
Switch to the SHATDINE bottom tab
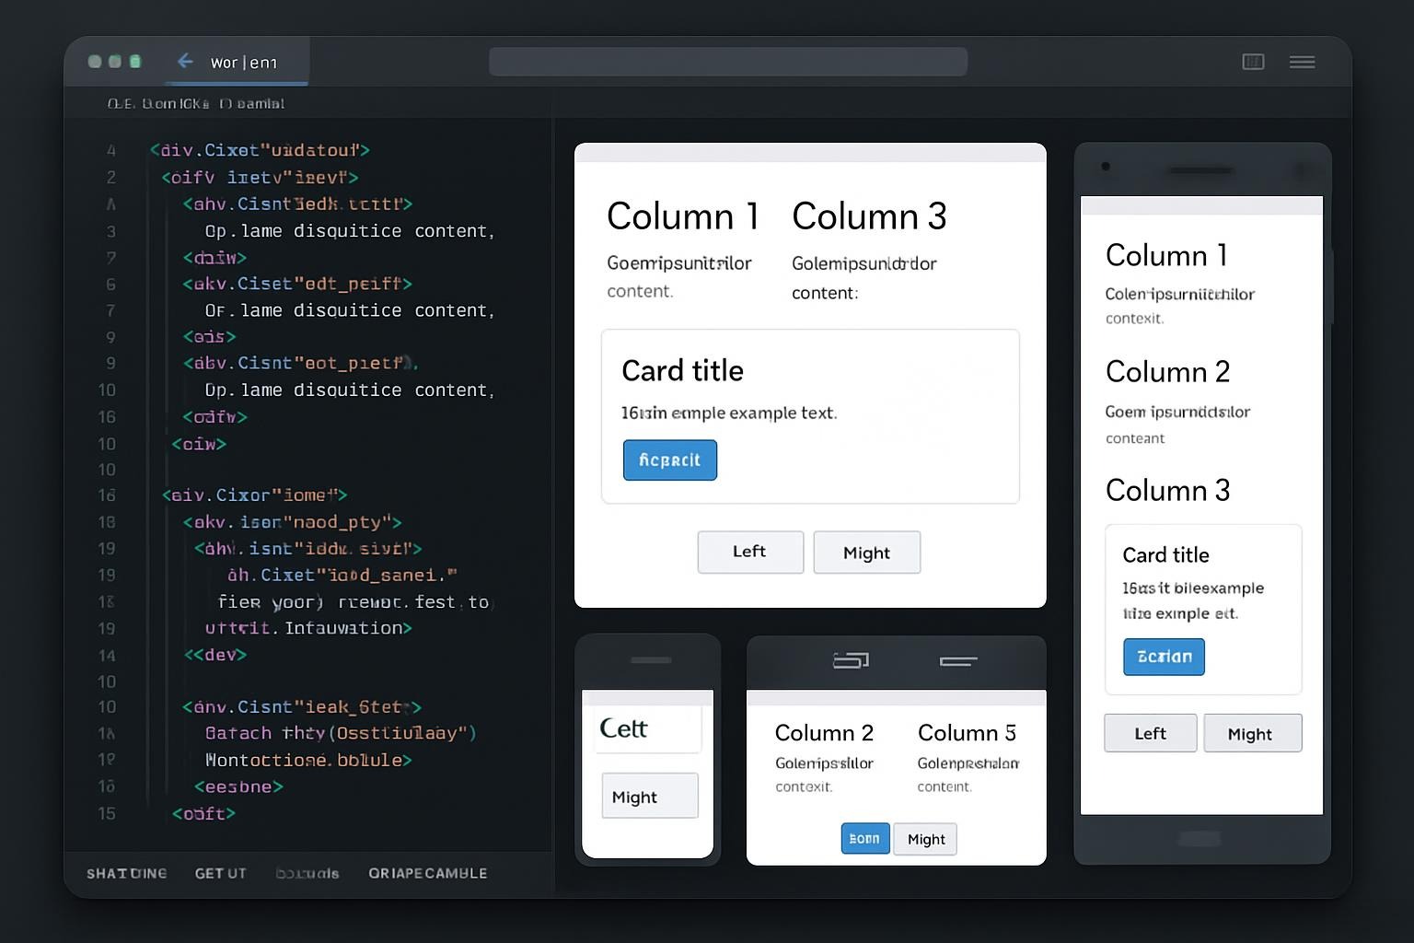click(127, 873)
